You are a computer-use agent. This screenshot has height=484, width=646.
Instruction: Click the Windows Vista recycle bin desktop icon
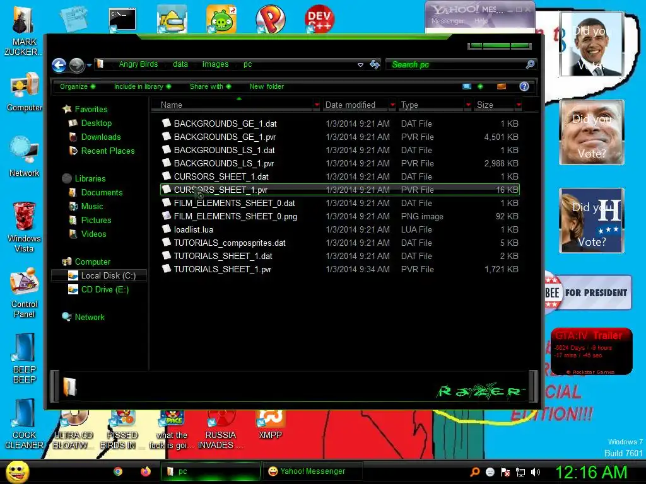(24, 227)
